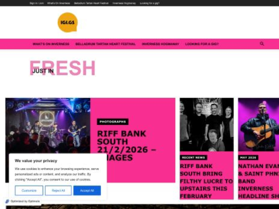This screenshot has width=279, height=209.
Task: Click the Upstairs stage concert photo
Action: coord(48,125)
